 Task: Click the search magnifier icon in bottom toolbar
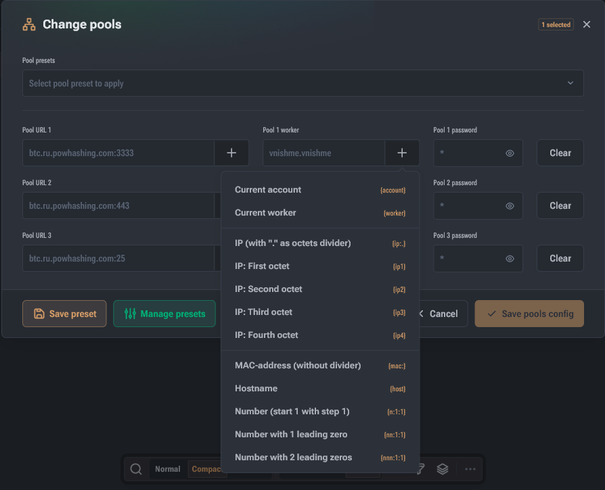coord(136,469)
